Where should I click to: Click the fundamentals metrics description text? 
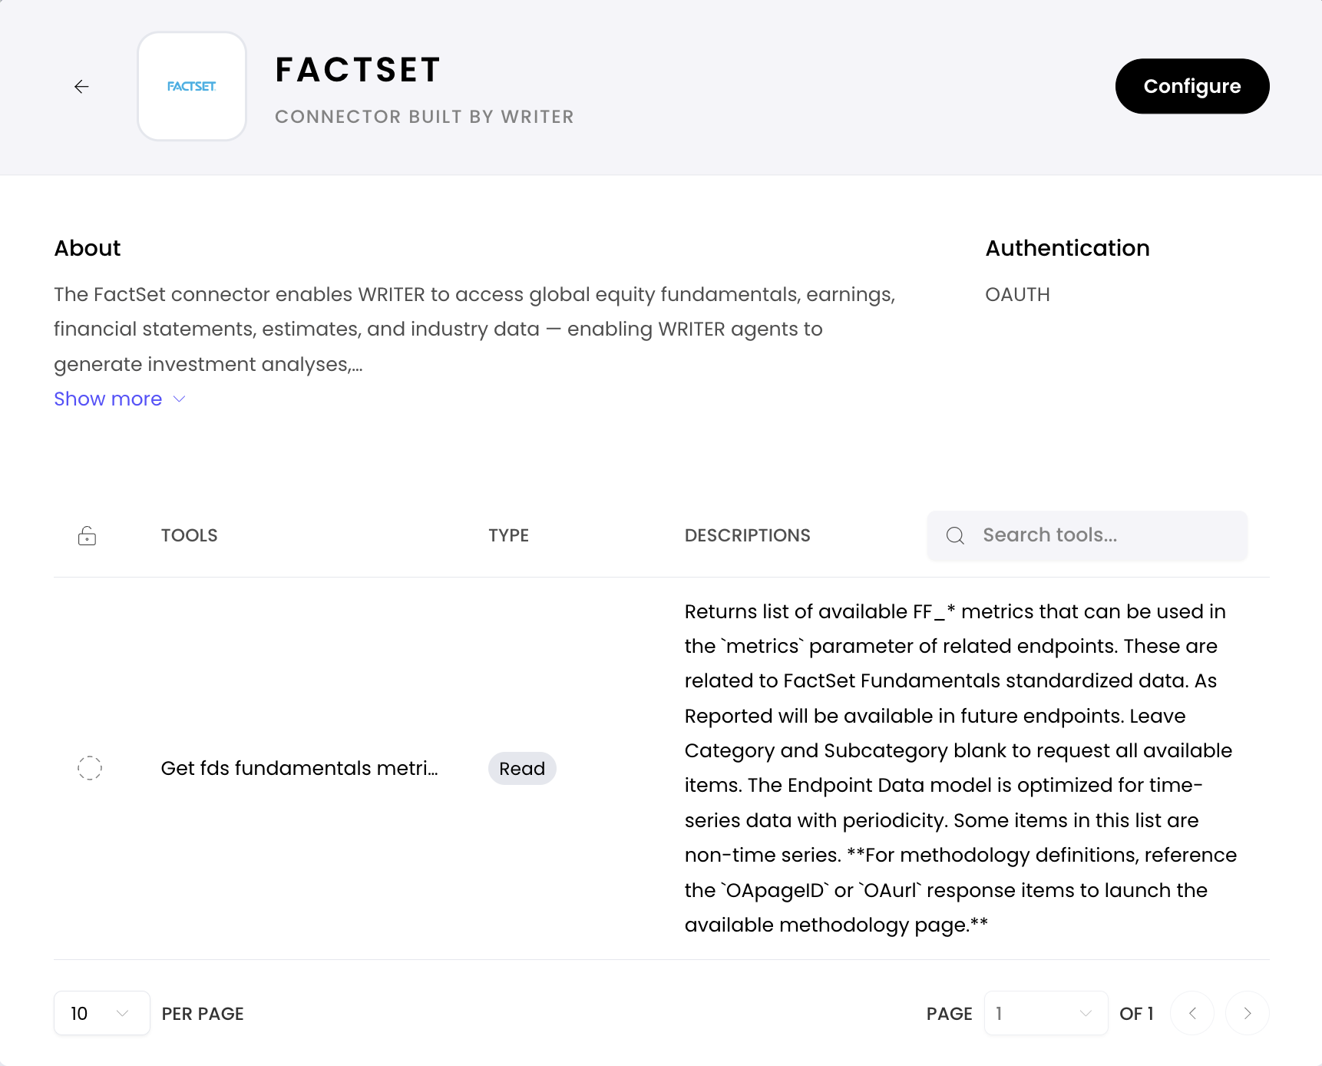tap(960, 768)
